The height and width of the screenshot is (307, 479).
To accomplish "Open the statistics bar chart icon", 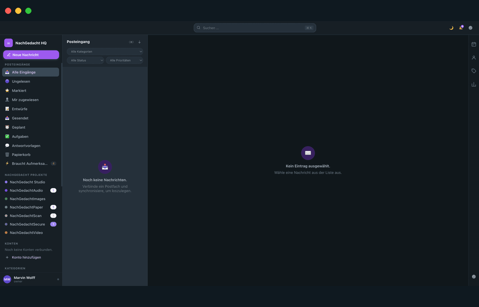I will [474, 84].
